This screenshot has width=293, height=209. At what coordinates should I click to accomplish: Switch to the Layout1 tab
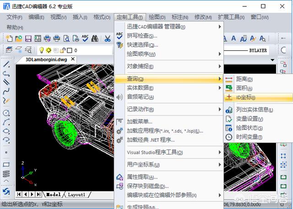[76, 194]
